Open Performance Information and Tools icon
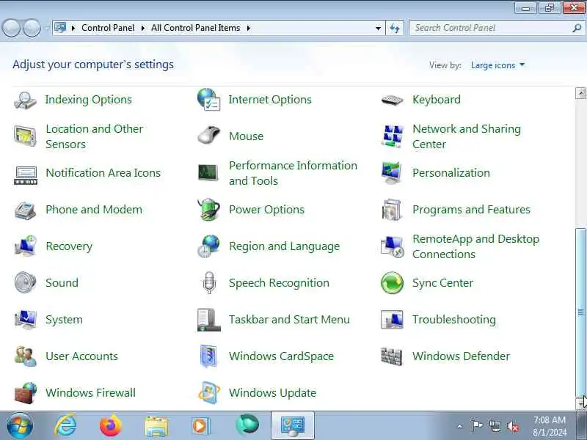The height and width of the screenshot is (440, 587). click(208, 173)
